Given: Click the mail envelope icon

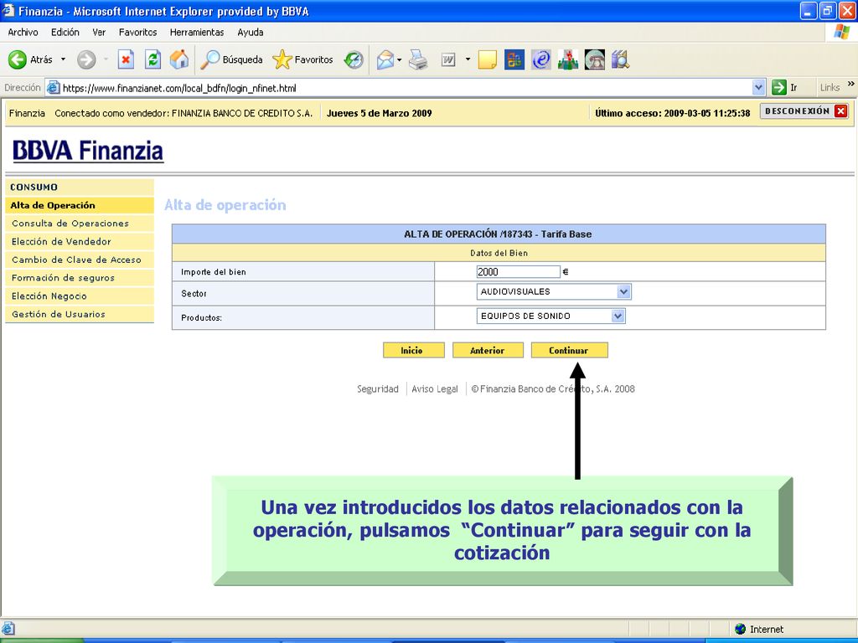Looking at the screenshot, I should tap(385, 59).
